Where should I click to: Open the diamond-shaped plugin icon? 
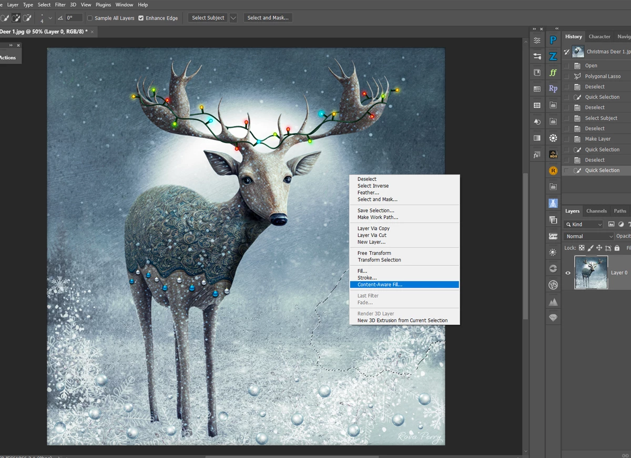[553, 318]
